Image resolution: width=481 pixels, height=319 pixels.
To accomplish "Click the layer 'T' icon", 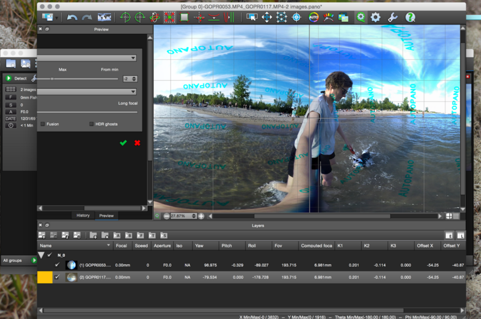I will (x=152, y=235).
